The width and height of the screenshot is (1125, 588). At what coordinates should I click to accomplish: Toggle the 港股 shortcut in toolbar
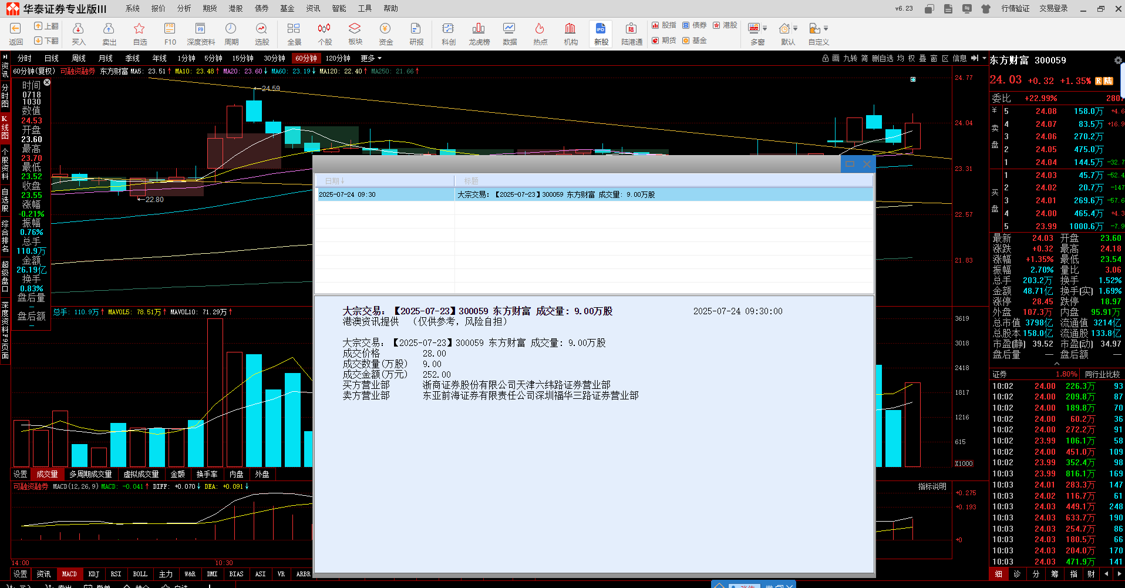[x=725, y=25]
